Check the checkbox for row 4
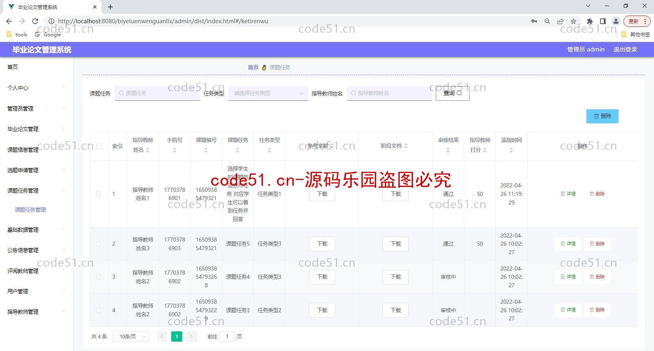Screen dimensions: 654x351 click(99, 310)
